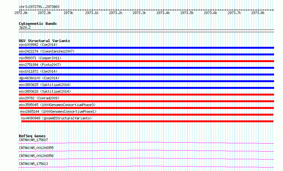
Task: Click the magenta intron line for NM_175607
Action: tap(146, 143)
